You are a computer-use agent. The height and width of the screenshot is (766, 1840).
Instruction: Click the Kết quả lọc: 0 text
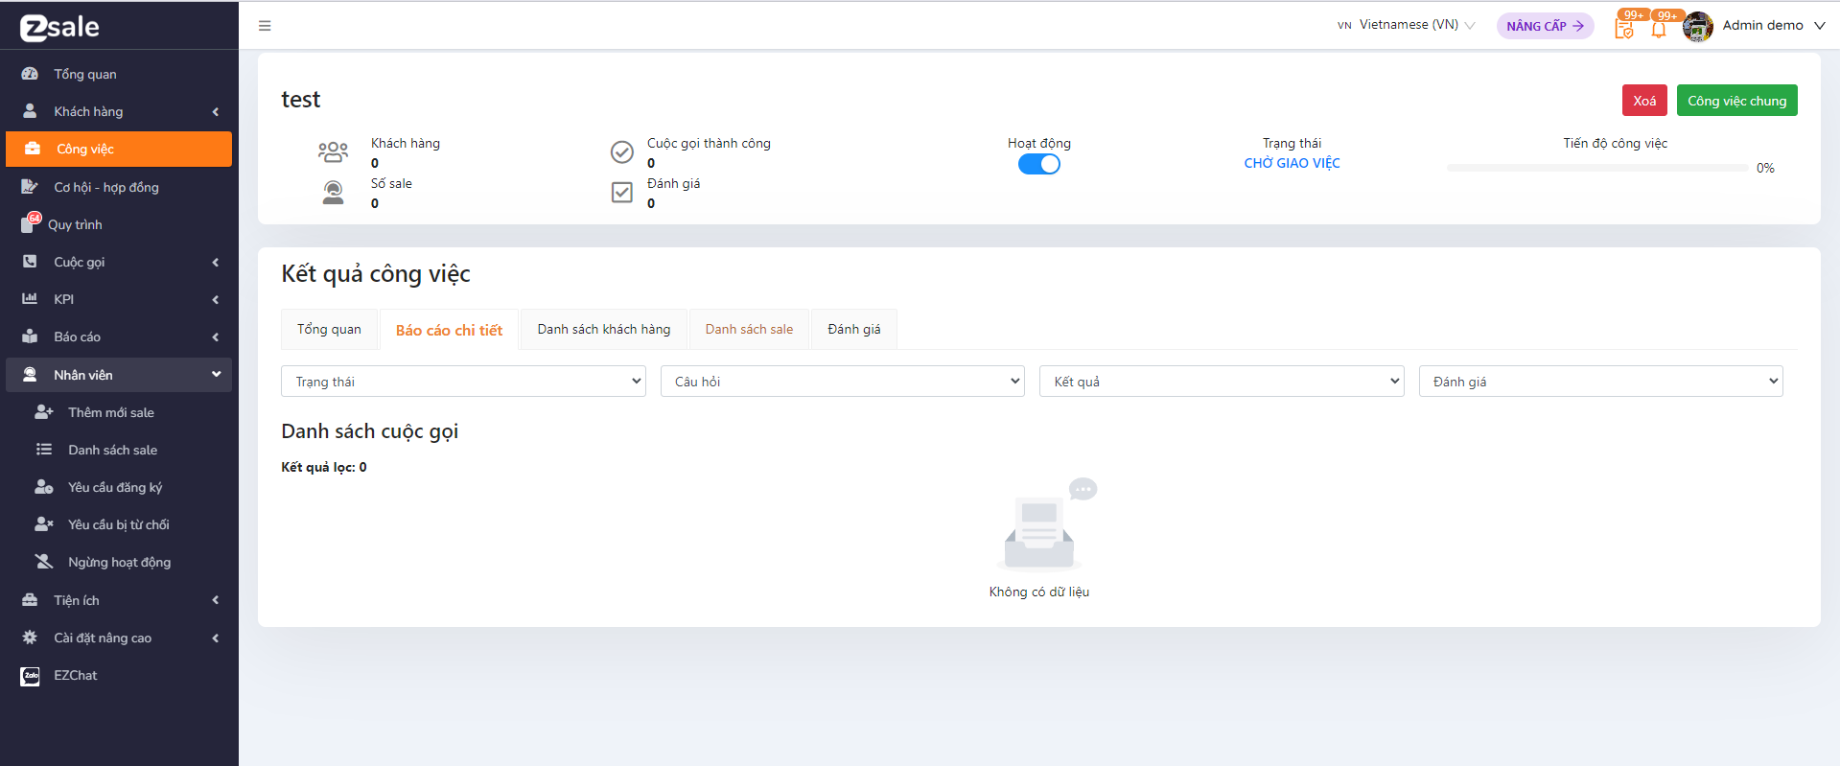point(324,467)
